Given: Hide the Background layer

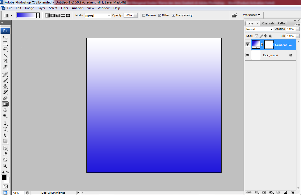Looking at the screenshot, I should (x=247, y=55).
